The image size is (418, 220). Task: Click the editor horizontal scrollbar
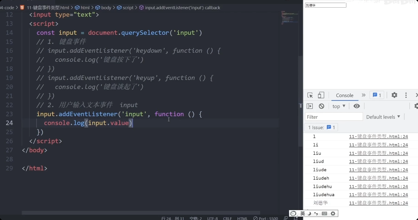pyautogui.click(x=141, y=213)
